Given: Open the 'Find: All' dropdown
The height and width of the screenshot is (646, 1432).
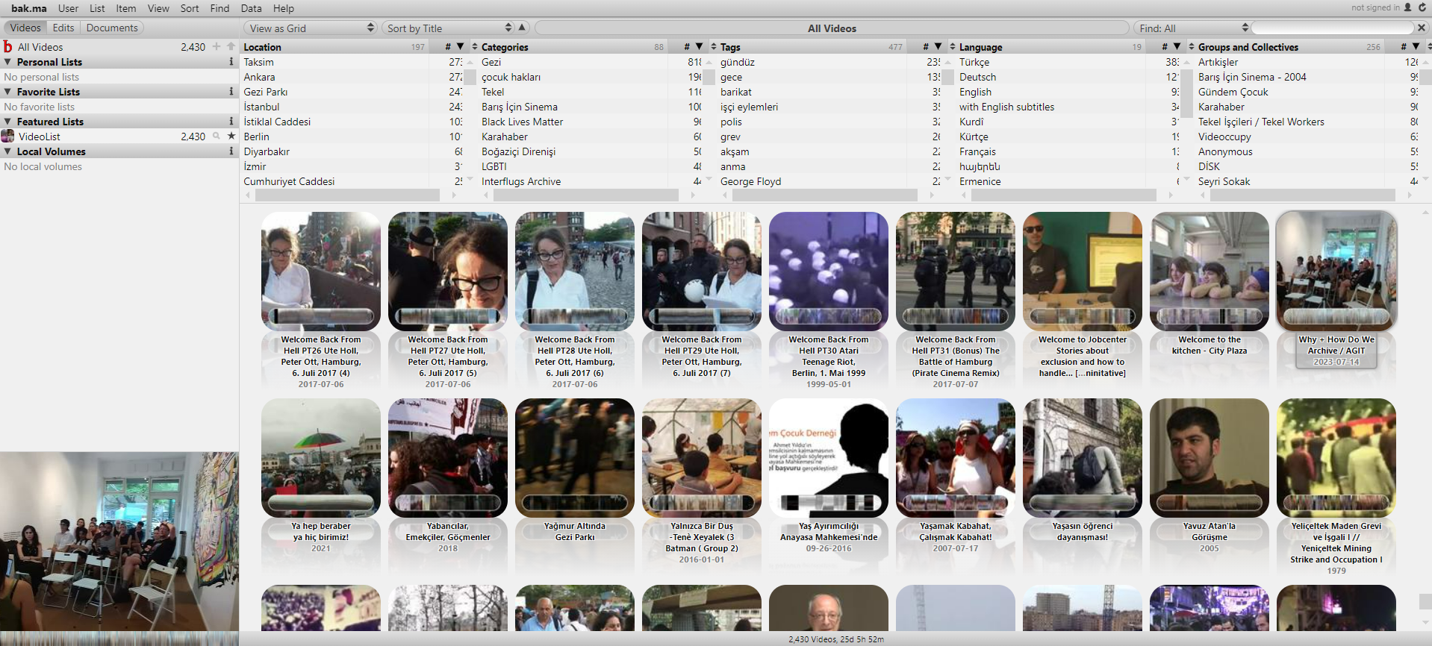Looking at the screenshot, I should coord(1192,28).
